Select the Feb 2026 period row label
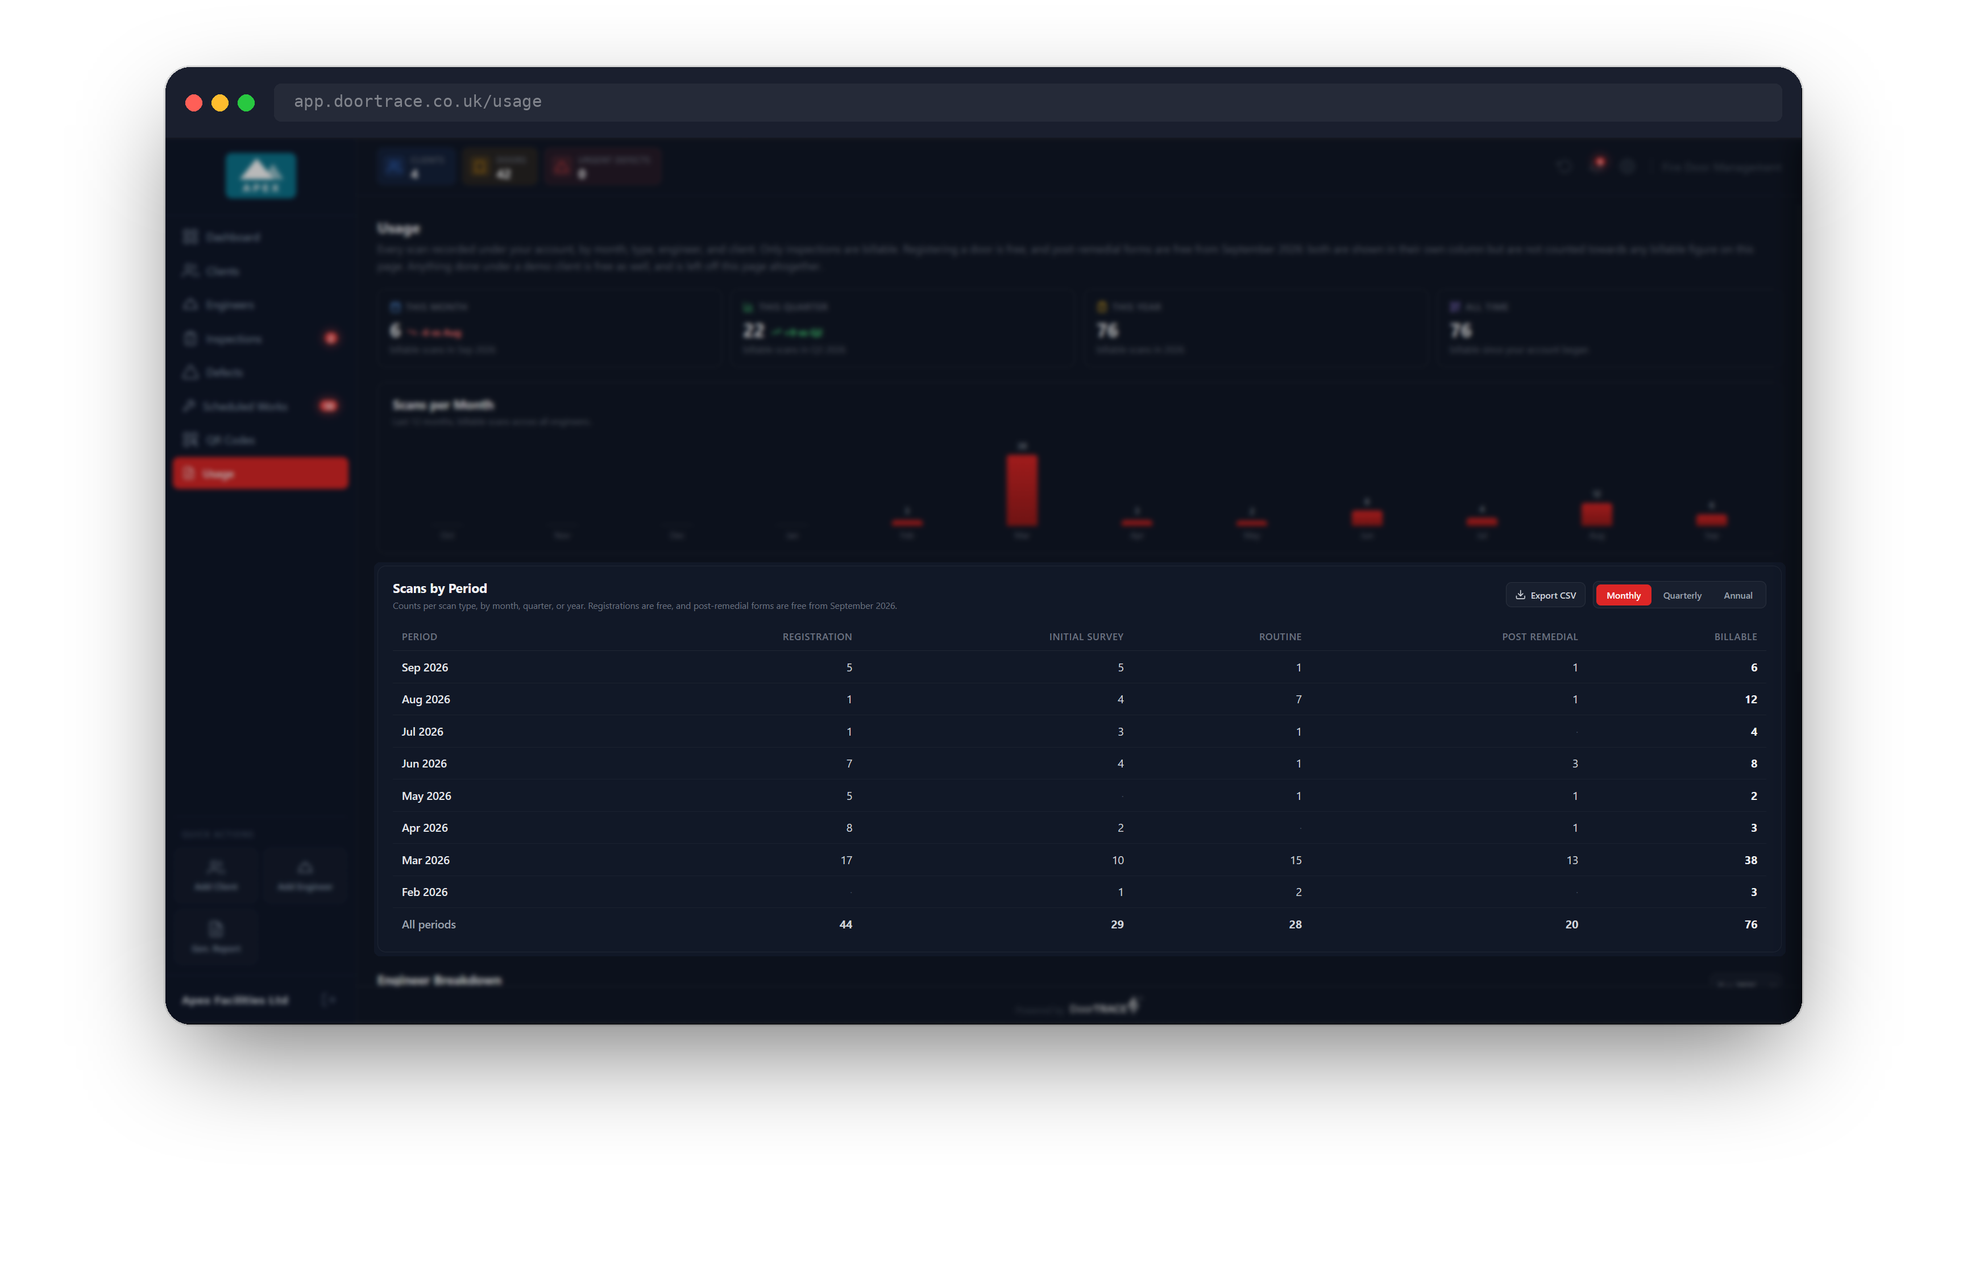The width and height of the screenshot is (1967, 1261). [x=424, y=891]
